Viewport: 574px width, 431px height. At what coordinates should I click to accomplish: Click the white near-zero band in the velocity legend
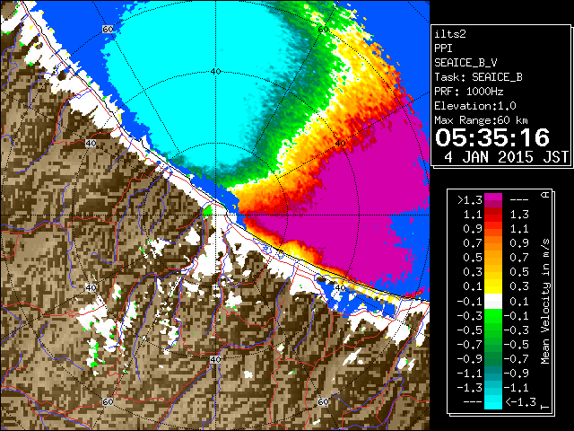click(x=493, y=302)
